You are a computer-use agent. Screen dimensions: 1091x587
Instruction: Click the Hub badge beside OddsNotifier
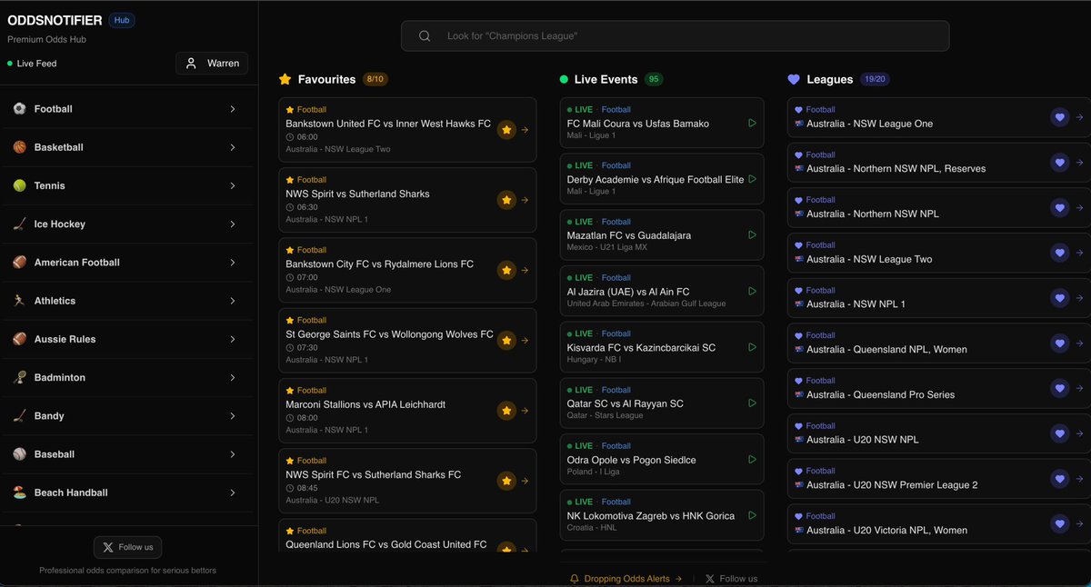click(x=121, y=19)
